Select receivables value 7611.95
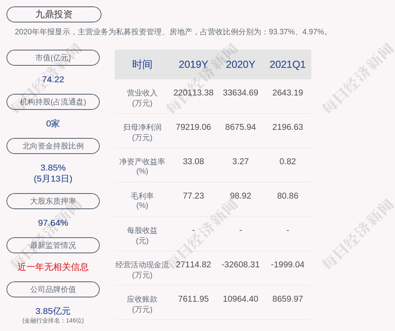395x331 pixels. (193, 299)
